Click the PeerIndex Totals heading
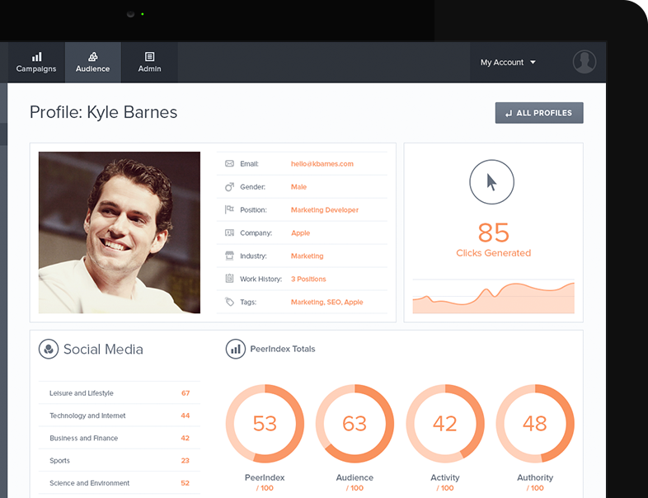Image resolution: width=648 pixels, height=498 pixels. 283,349
